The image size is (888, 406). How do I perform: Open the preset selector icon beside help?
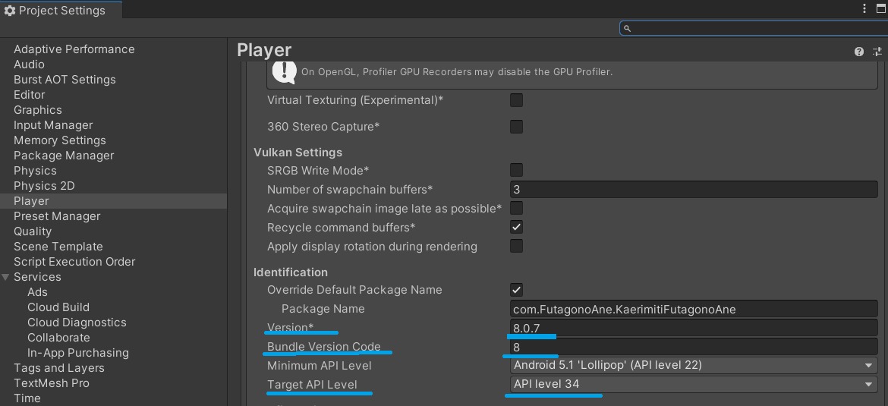tap(877, 52)
